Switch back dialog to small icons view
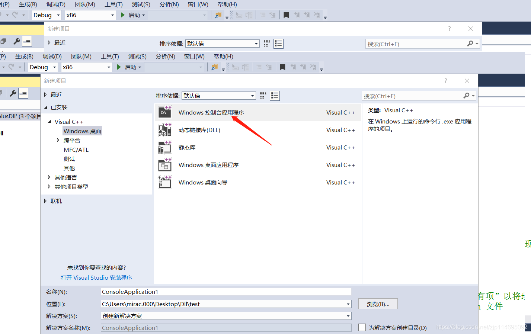The height and width of the screenshot is (334, 531). [267, 44]
